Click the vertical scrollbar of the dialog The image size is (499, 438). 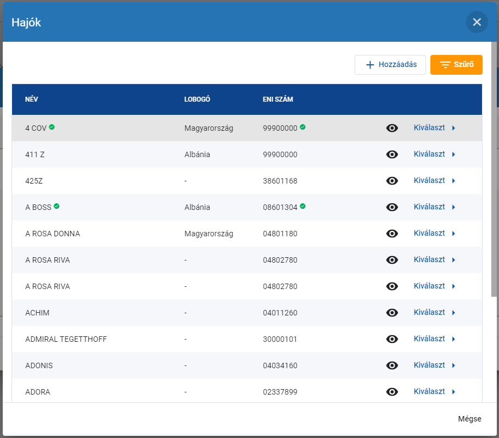pyautogui.click(x=494, y=165)
